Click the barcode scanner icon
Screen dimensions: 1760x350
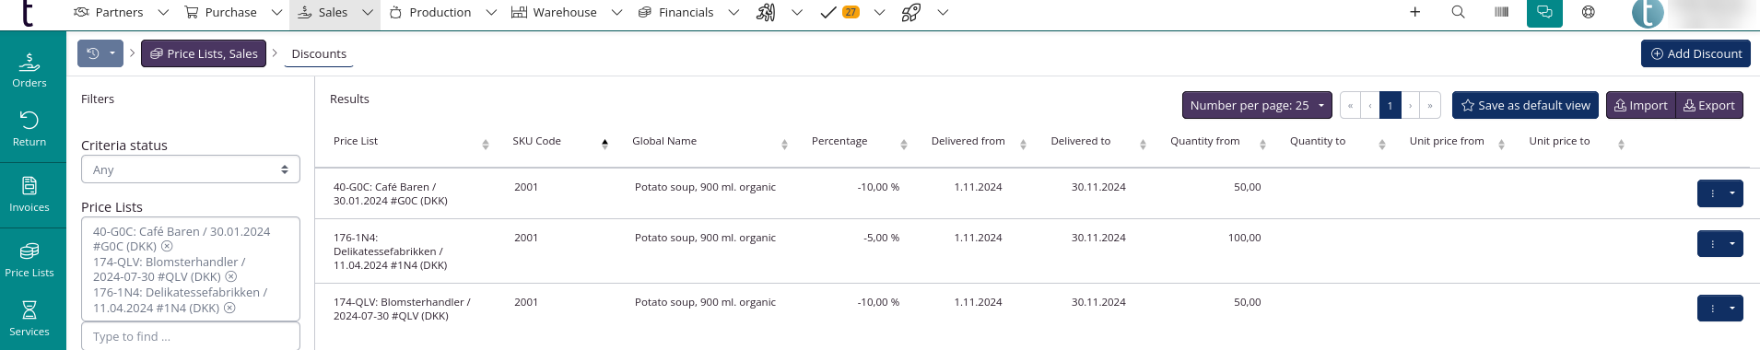1501,13
